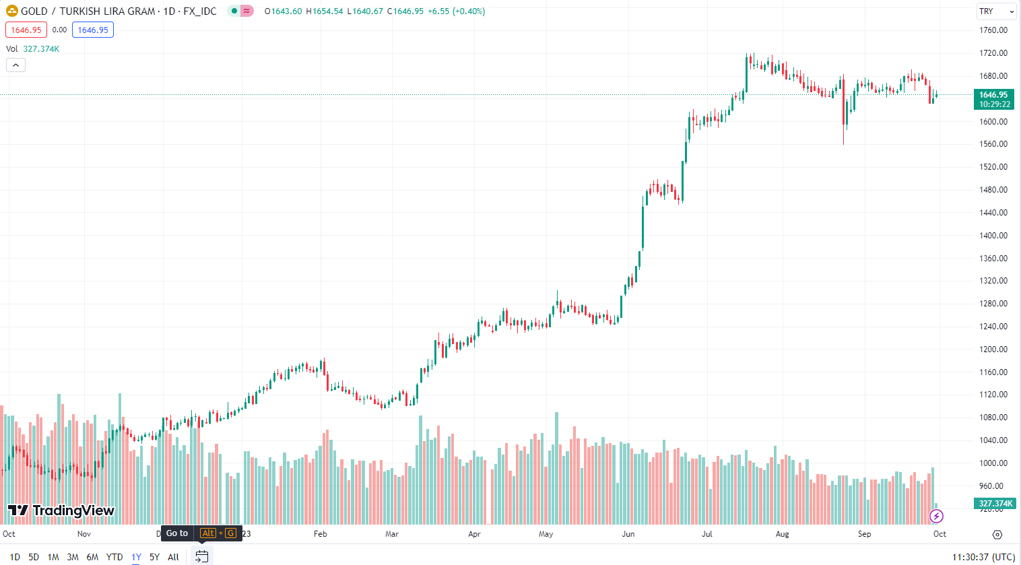Open chart settings gear icon
The image size is (1021, 565).
tap(997, 534)
